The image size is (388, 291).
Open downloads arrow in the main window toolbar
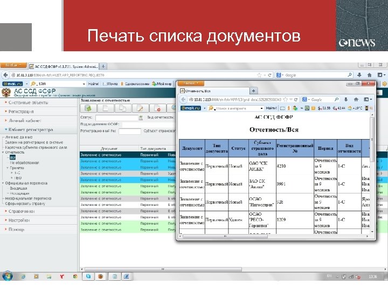(x=359, y=75)
